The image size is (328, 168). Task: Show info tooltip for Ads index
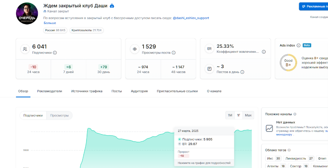[x=298, y=45]
